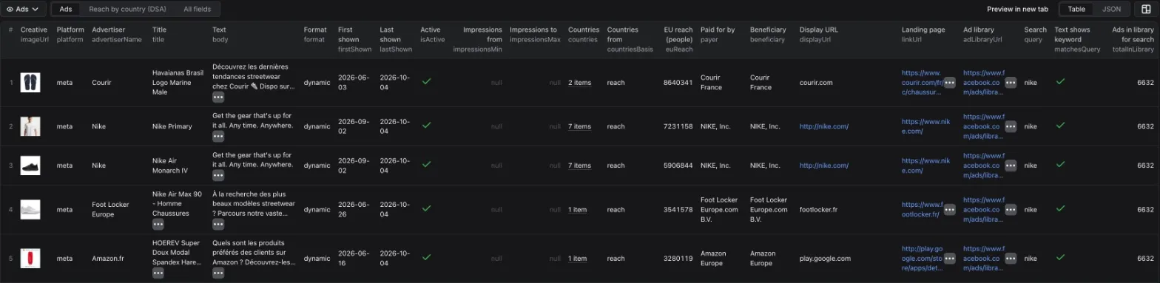This screenshot has width=1160, height=283.
Task: Click matchesQuery checkmark in Amazon.fr row
Action: [x=1060, y=258]
